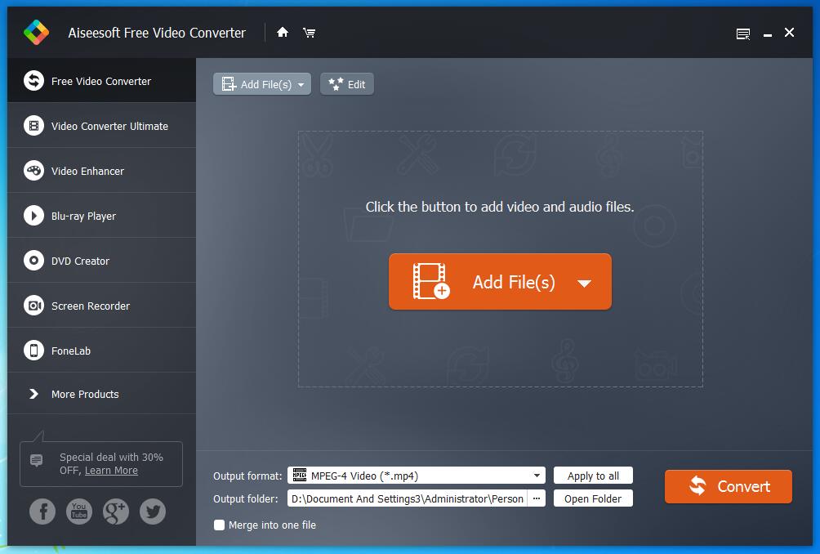Enable Merge into one file checkbox
Screen dimensions: 820x554
point(219,525)
